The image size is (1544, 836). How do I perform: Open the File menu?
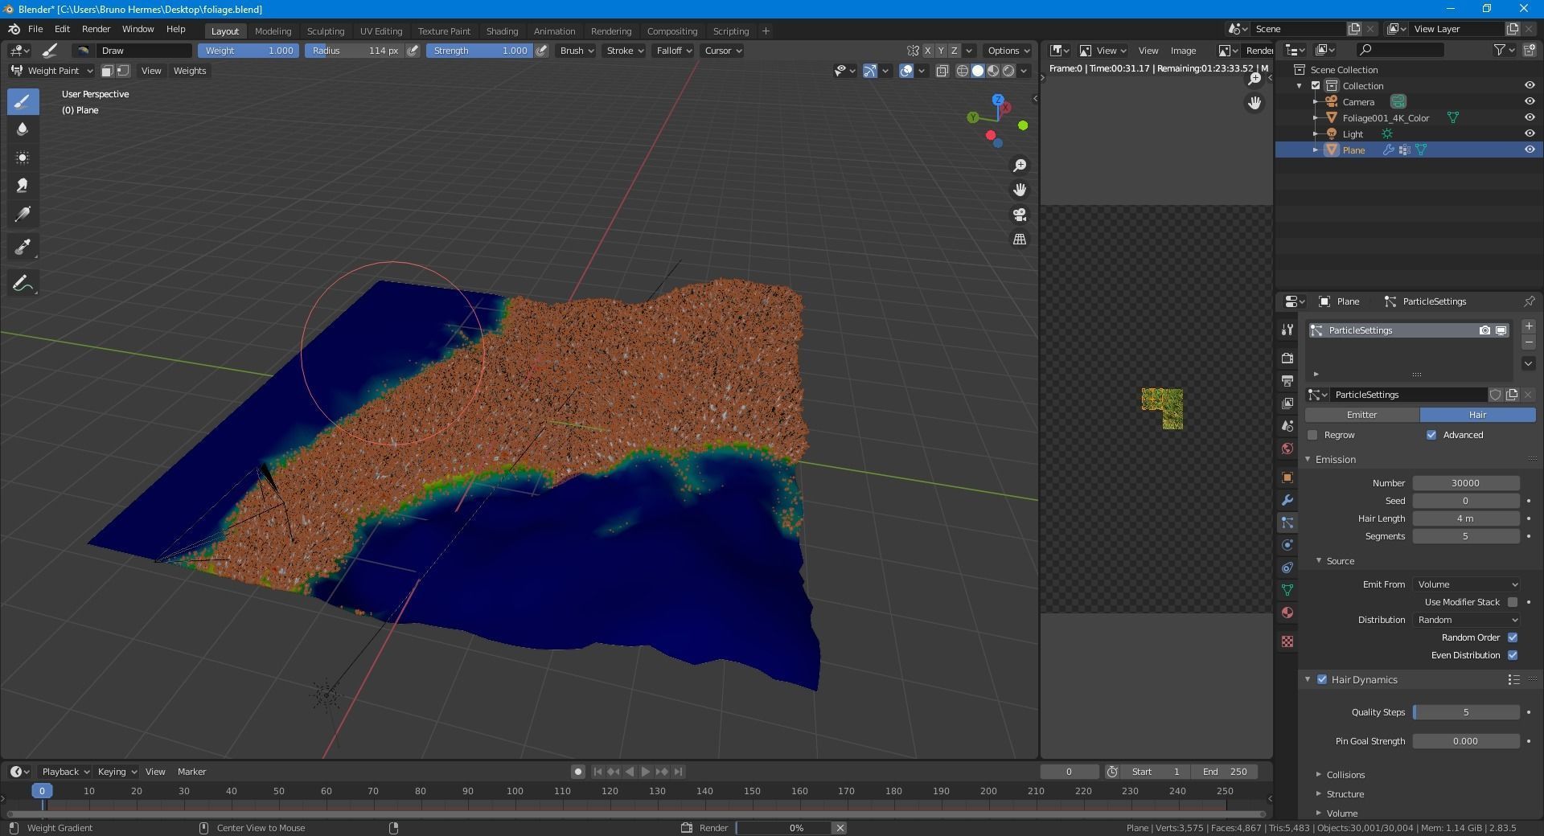coord(35,29)
